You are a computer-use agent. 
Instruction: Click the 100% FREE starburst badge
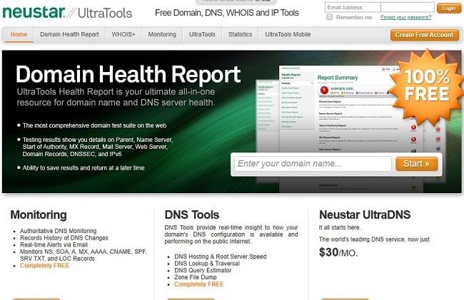coord(427,86)
